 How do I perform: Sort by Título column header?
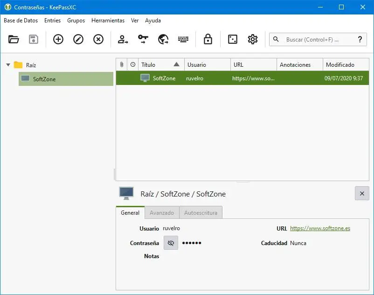pyautogui.click(x=161, y=64)
